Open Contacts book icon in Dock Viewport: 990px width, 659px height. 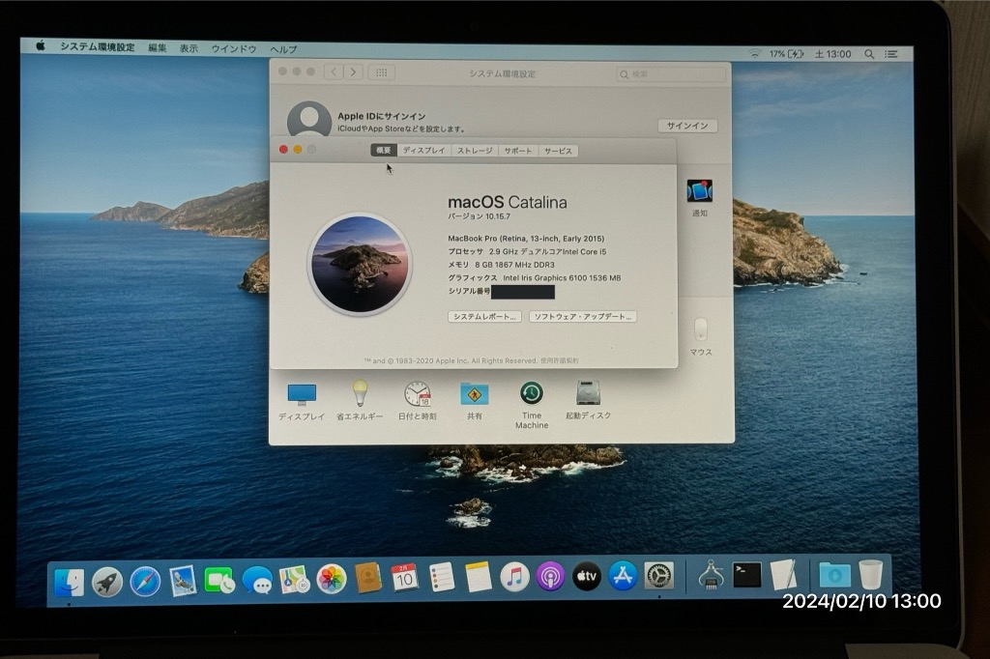point(368,578)
